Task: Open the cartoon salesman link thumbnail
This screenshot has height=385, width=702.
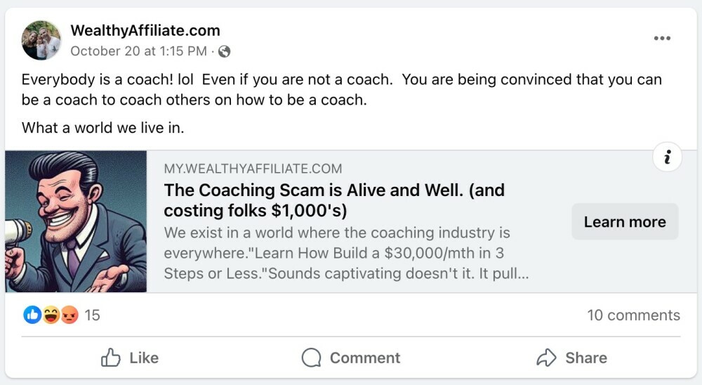Action: click(76, 221)
